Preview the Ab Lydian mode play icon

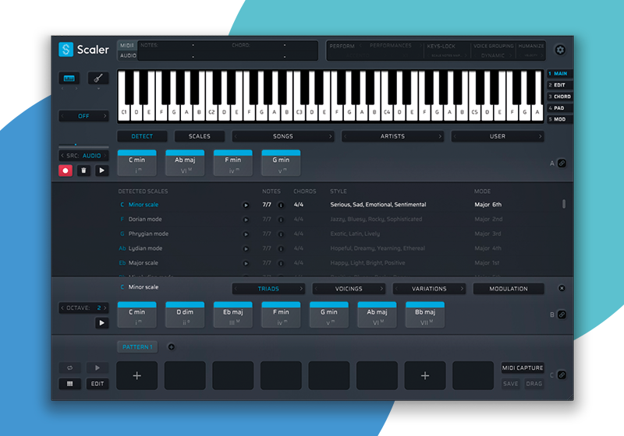point(246,249)
